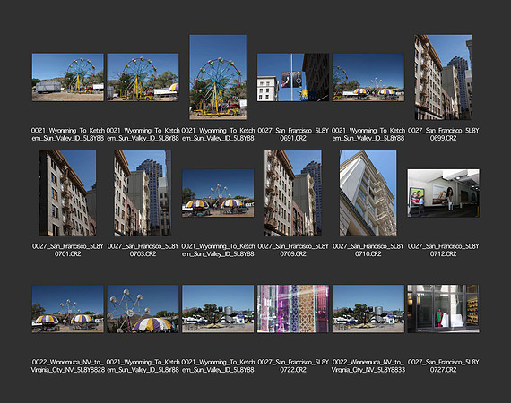Screen dimensions: 511x403
Task: Click the 0027_San_Francisco 0701.CR2 caption
Action: tap(68, 250)
